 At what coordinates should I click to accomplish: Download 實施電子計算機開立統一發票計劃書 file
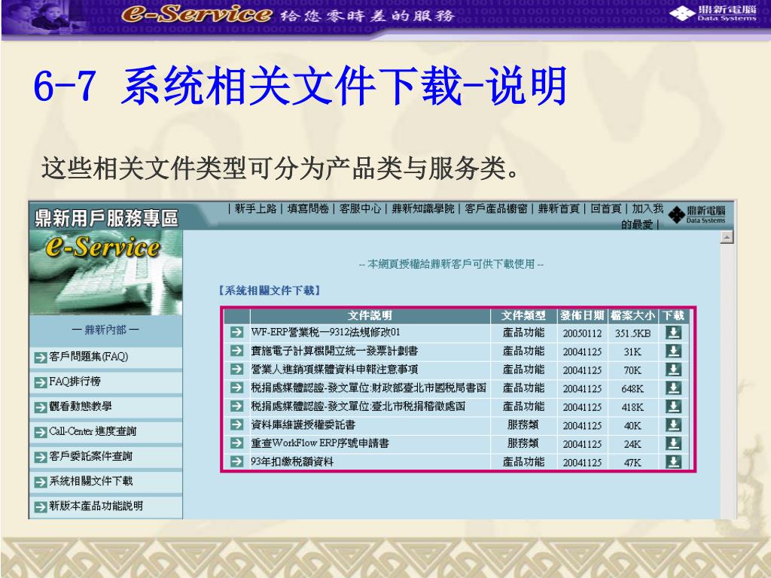(x=673, y=351)
